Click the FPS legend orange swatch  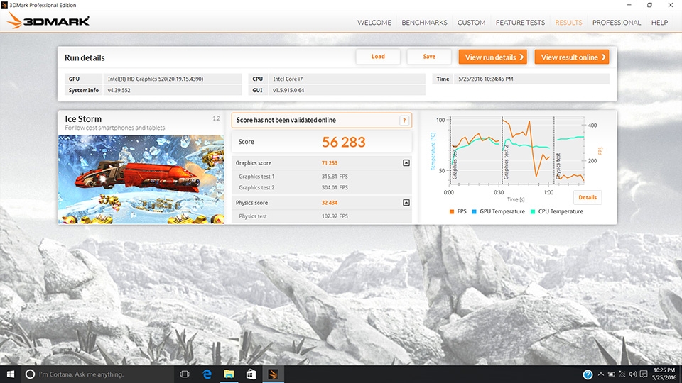coord(452,211)
